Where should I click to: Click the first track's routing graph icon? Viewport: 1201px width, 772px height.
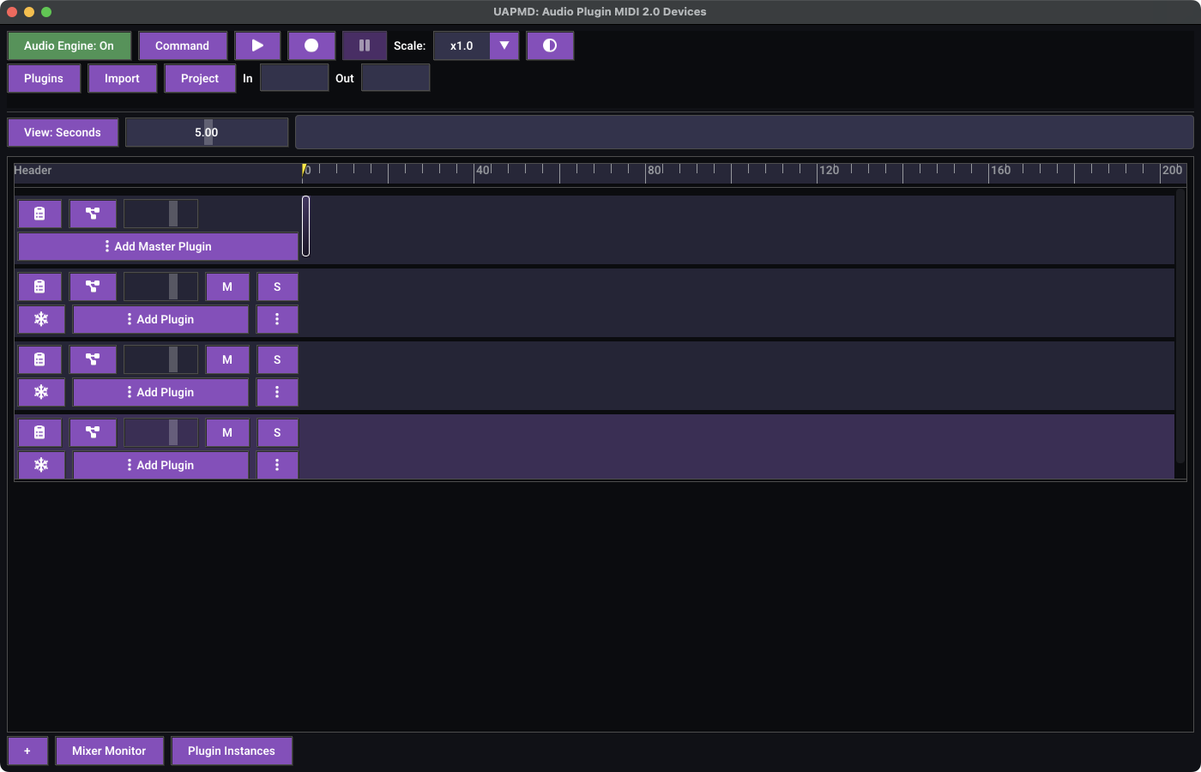(x=93, y=286)
